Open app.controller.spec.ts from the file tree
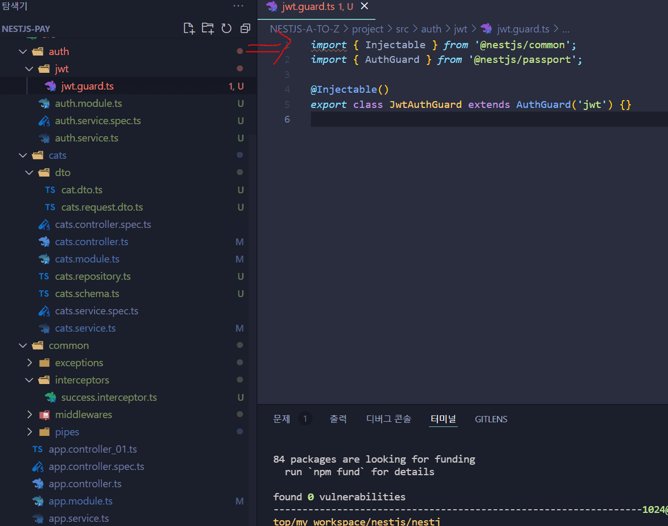 click(96, 466)
